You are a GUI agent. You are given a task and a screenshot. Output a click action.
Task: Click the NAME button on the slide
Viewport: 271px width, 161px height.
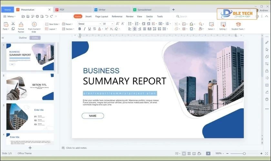tap(93, 116)
